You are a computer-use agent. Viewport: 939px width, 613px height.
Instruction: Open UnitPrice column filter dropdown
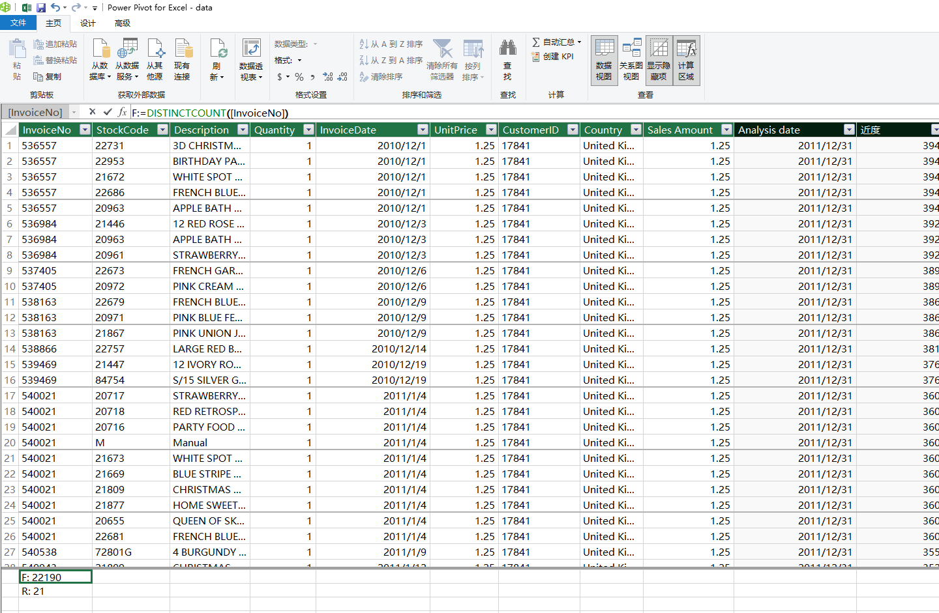(x=492, y=130)
